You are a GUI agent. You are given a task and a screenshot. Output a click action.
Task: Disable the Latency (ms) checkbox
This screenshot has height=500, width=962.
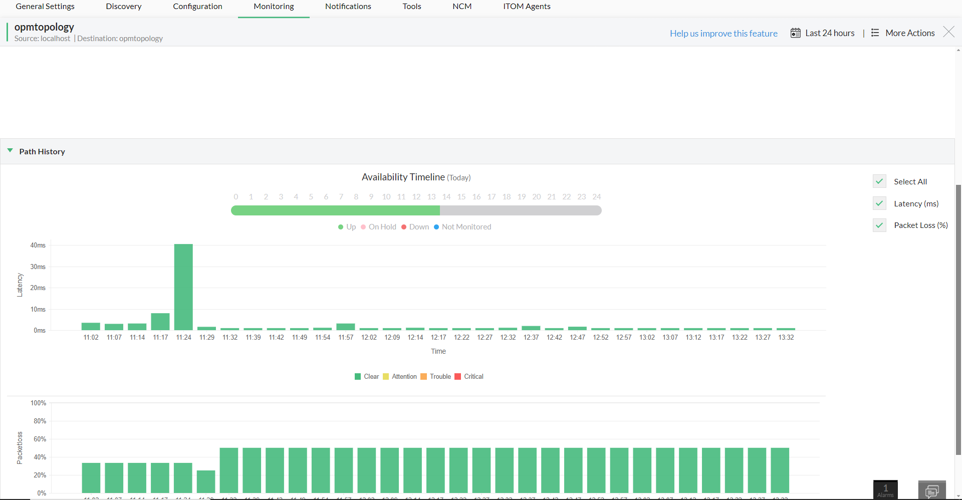[x=880, y=203]
